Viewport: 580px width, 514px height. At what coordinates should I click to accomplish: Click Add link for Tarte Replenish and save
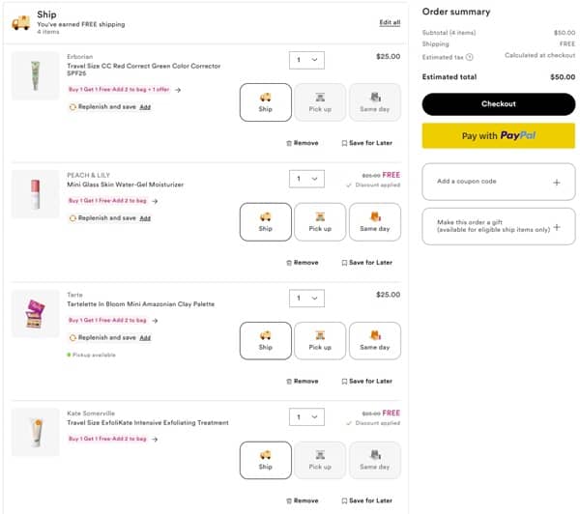(145, 338)
